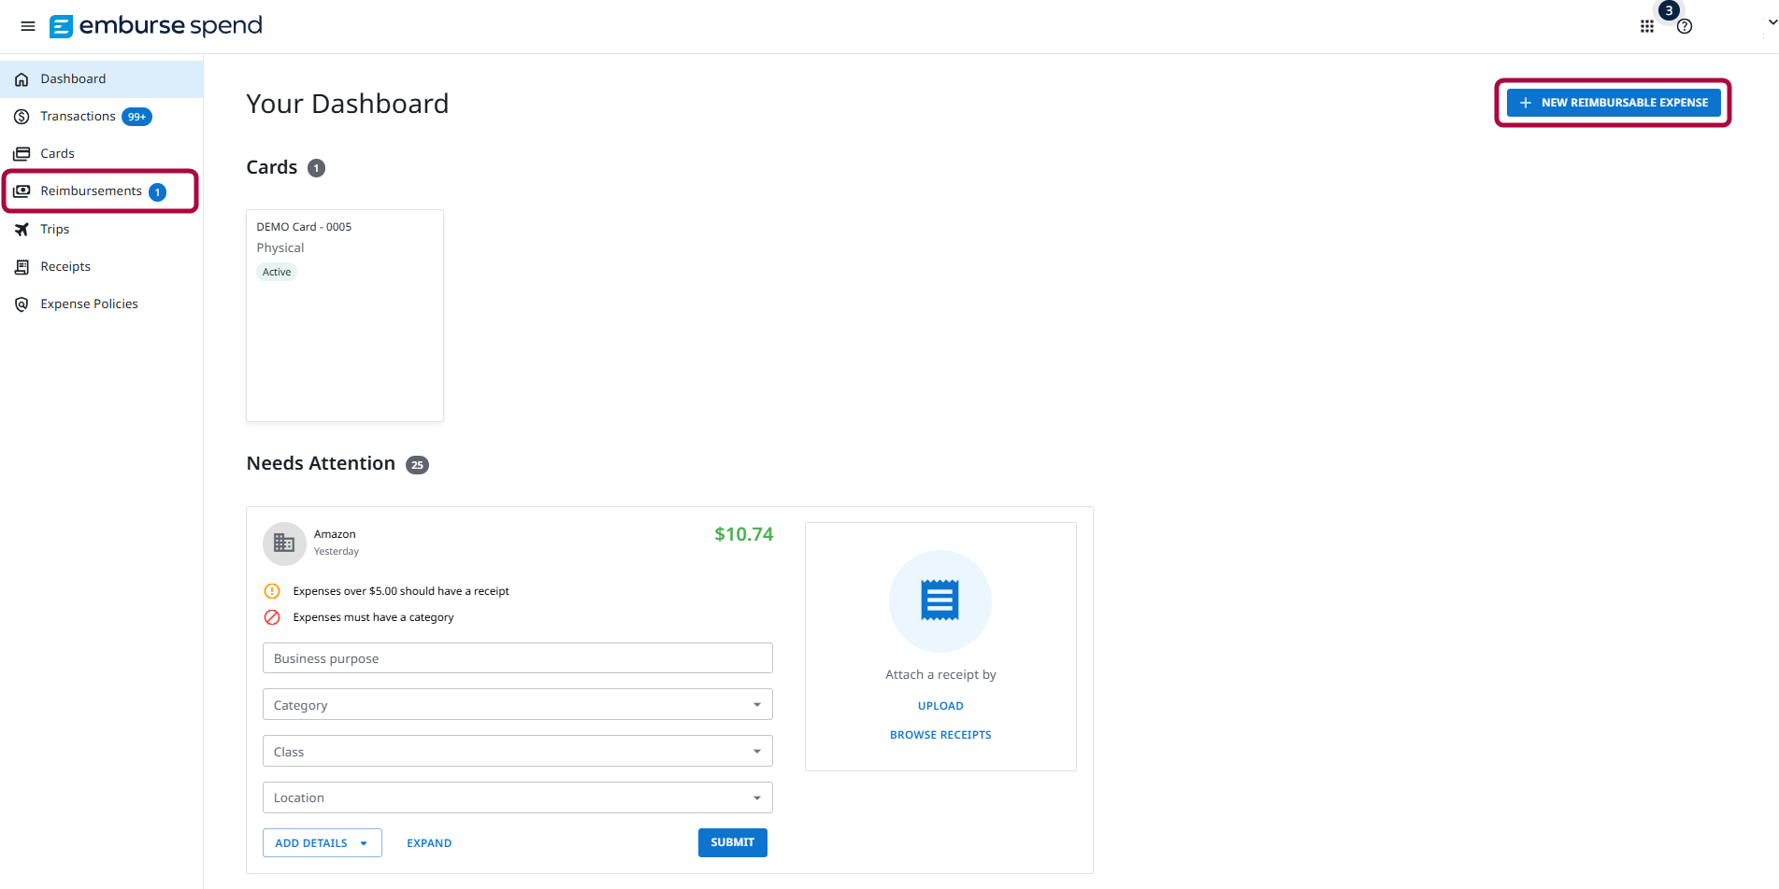Open Reimbursements in the sidebar
The image size is (1779, 889).
click(x=101, y=191)
